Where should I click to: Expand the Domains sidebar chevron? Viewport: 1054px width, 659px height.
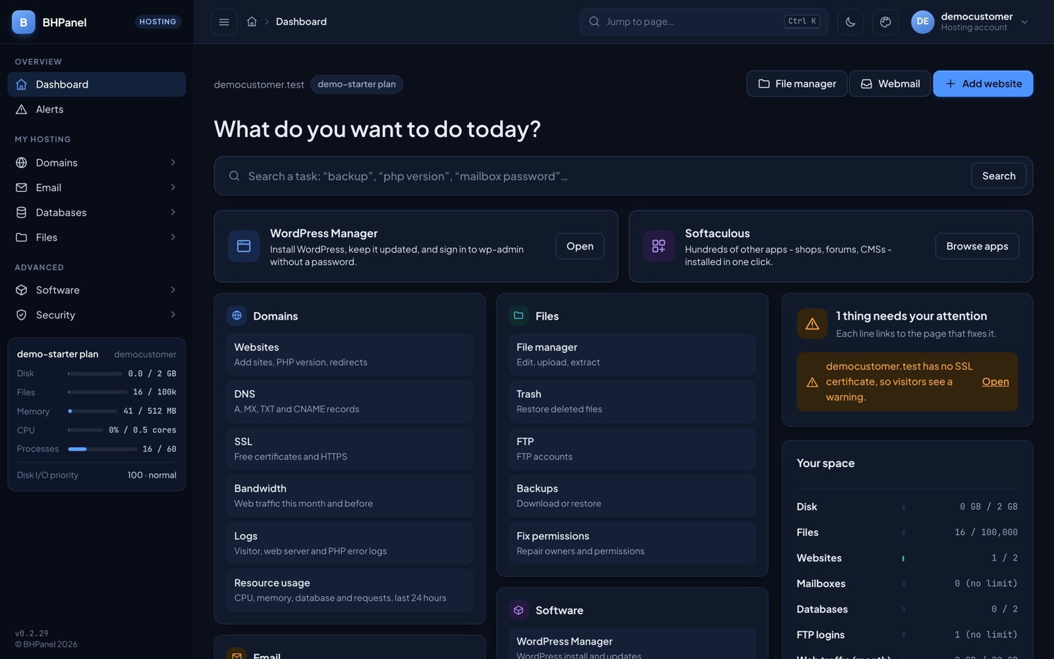click(x=173, y=163)
